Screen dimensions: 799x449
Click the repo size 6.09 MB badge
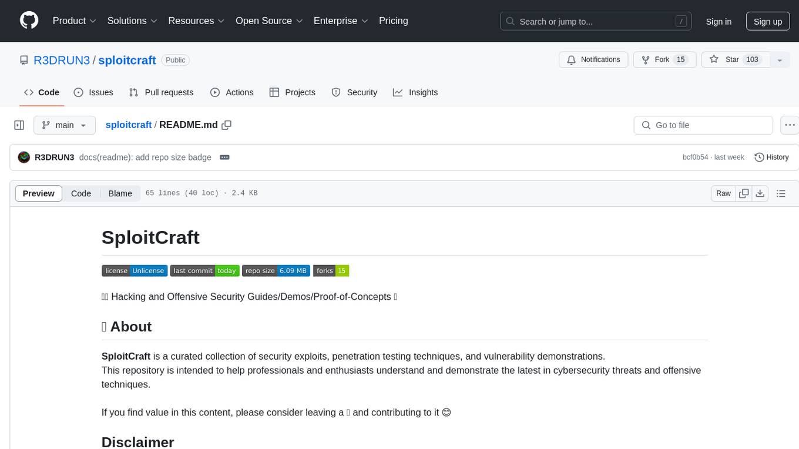pyautogui.click(x=276, y=270)
